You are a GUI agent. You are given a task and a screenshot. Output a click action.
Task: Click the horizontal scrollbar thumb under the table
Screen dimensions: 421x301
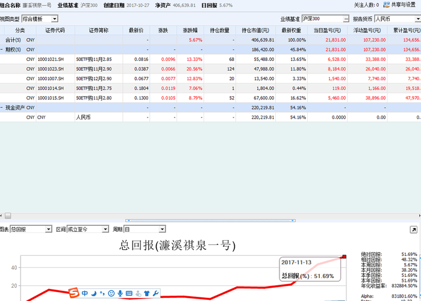coord(8,216)
